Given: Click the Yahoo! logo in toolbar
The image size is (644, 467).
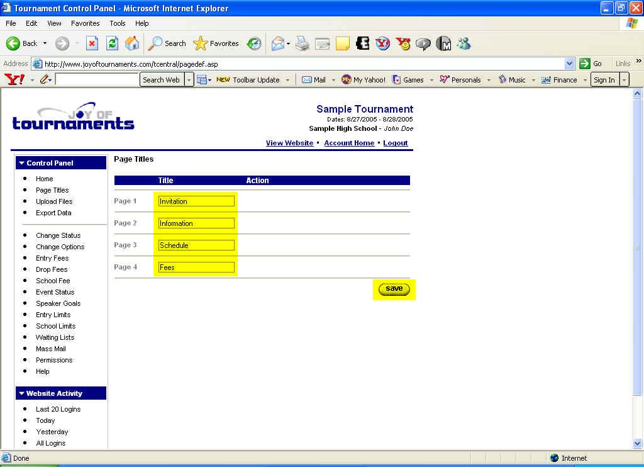Looking at the screenshot, I should 14,79.
